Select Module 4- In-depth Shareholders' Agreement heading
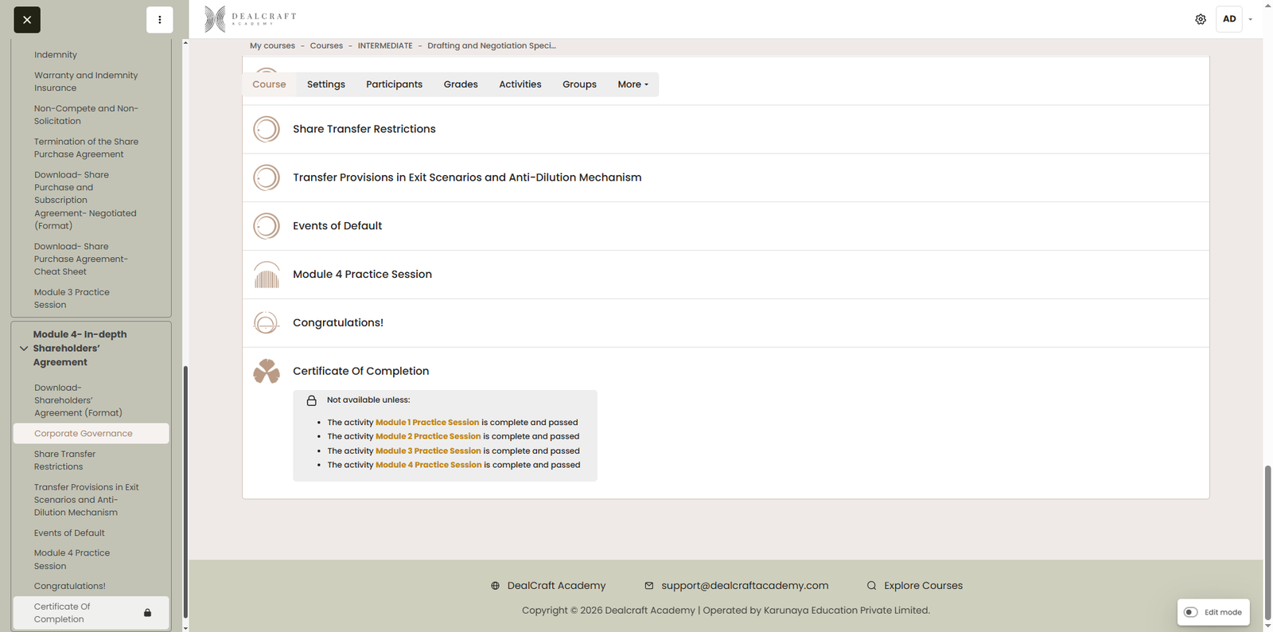The width and height of the screenshot is (1273, 632). 80,349
